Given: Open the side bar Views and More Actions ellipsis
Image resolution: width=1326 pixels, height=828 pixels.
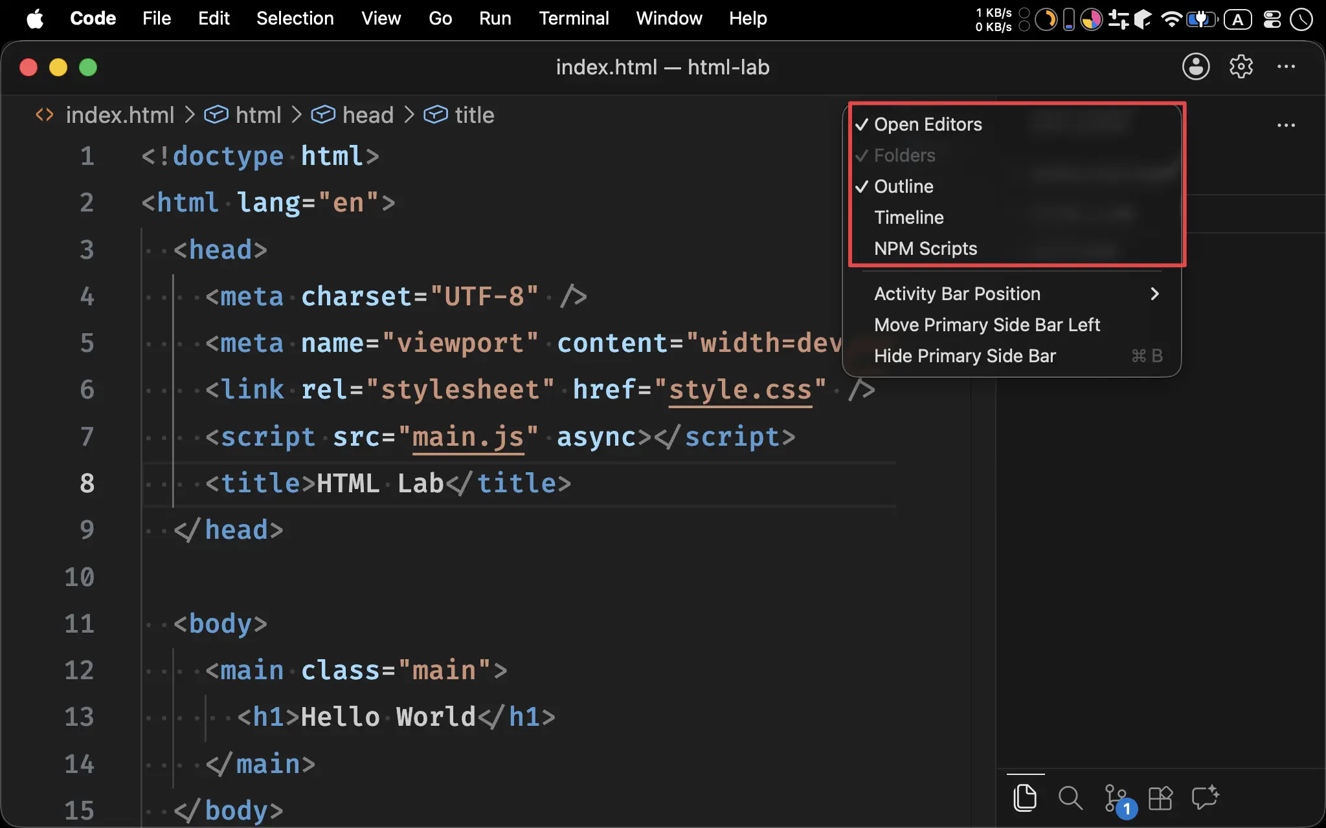Looking at the screenshot, I should (1286, 125).
